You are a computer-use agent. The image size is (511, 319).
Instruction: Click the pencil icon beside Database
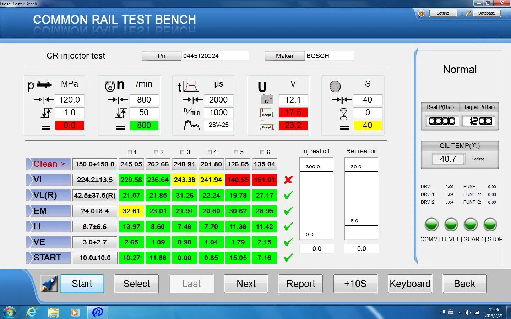tap(468, 13)
